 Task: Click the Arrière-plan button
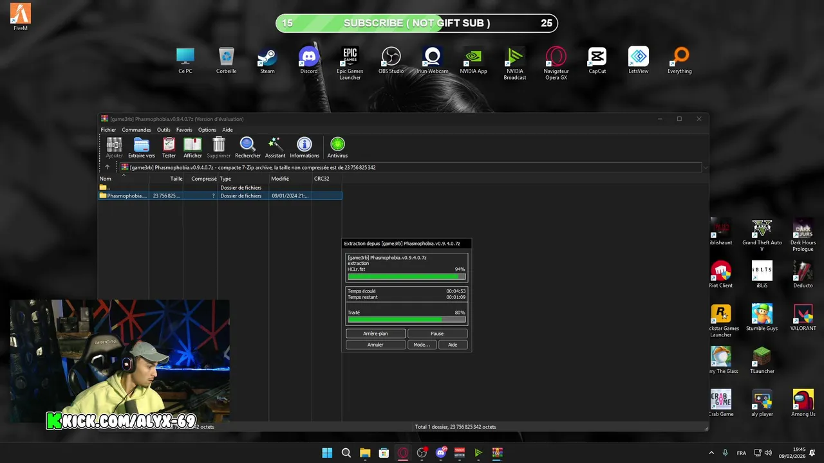(x=375, y=334)
